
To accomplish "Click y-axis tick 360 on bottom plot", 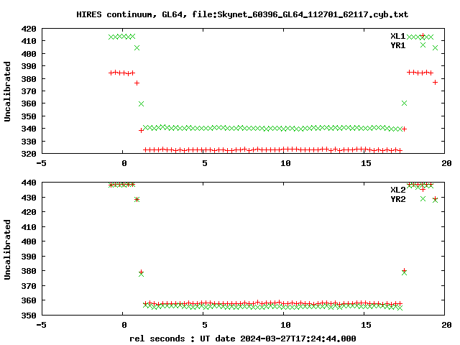I will pos(29,300).
